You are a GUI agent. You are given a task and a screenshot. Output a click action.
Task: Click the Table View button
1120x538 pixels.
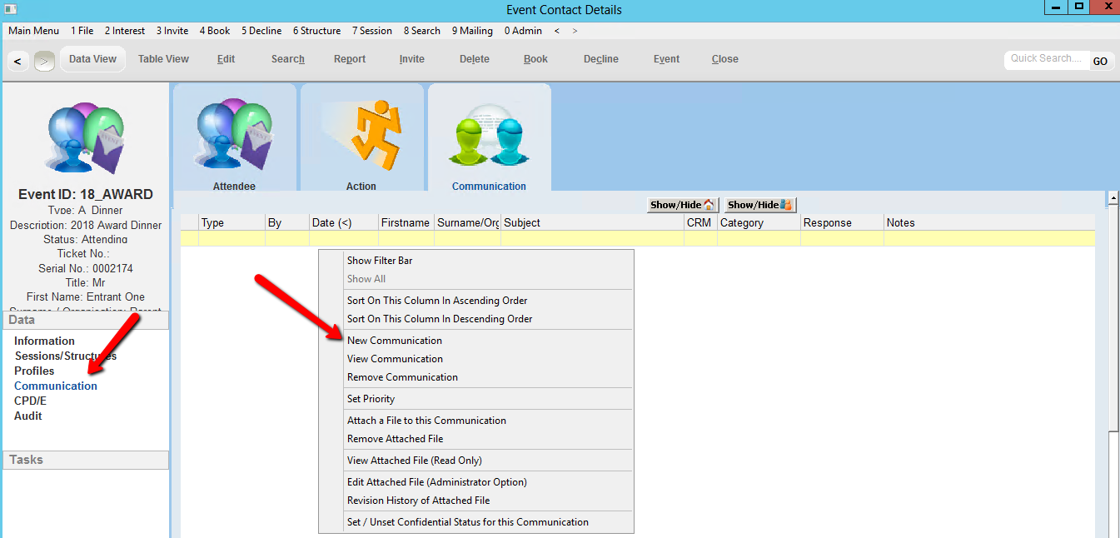[x=163, y=59]
